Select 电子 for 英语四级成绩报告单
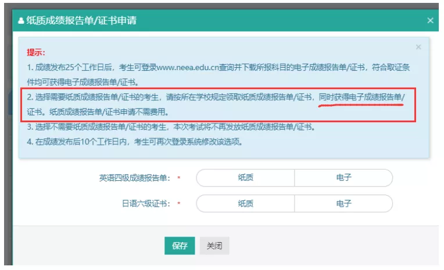This screenshot has width=444, height=270. click(343, 178)
